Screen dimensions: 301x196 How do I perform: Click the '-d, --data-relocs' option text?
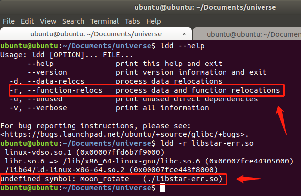click(47, 81)
